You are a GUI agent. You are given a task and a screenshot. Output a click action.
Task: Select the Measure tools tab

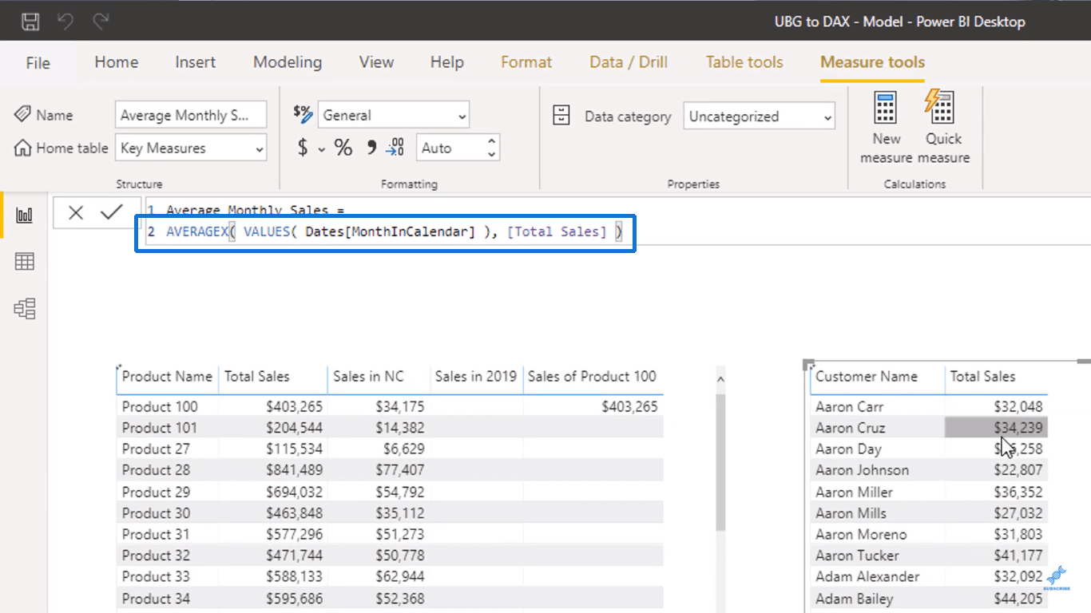872,62
